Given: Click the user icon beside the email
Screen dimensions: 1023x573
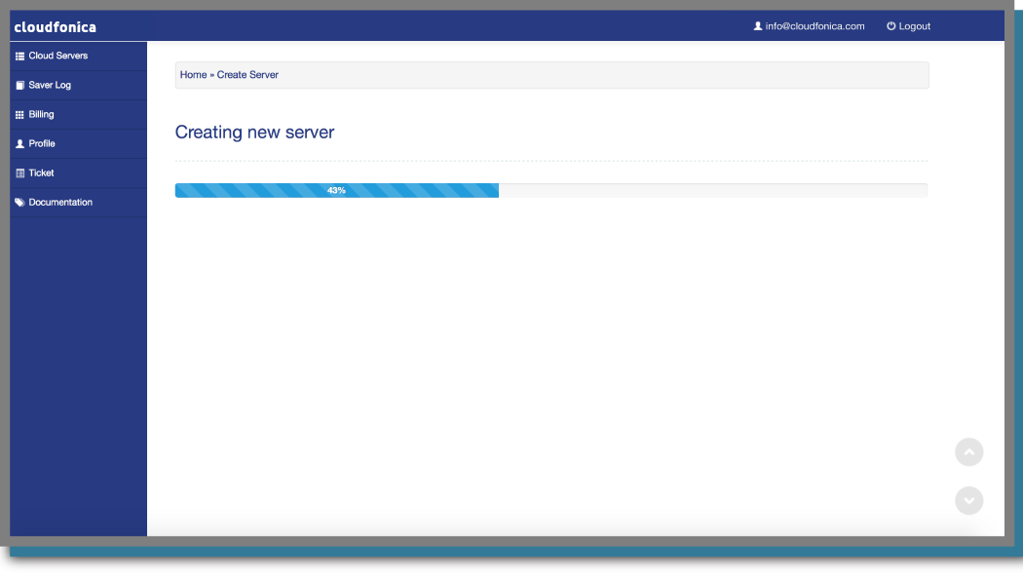Looking at the screenshot, I should pos(758,26).
